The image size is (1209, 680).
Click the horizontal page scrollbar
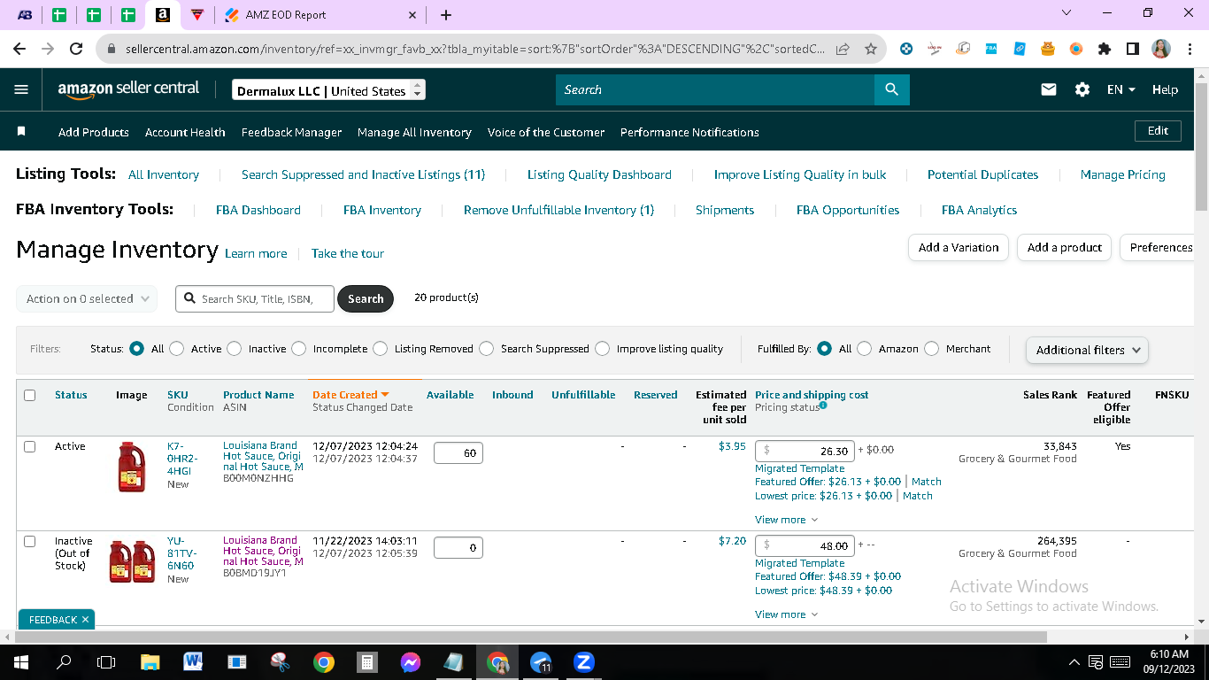click(x=531, y=637)
